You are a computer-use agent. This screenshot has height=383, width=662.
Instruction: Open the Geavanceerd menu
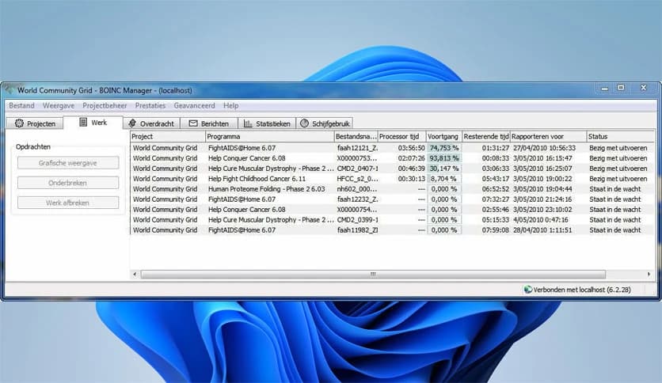(x=194, y=105)
